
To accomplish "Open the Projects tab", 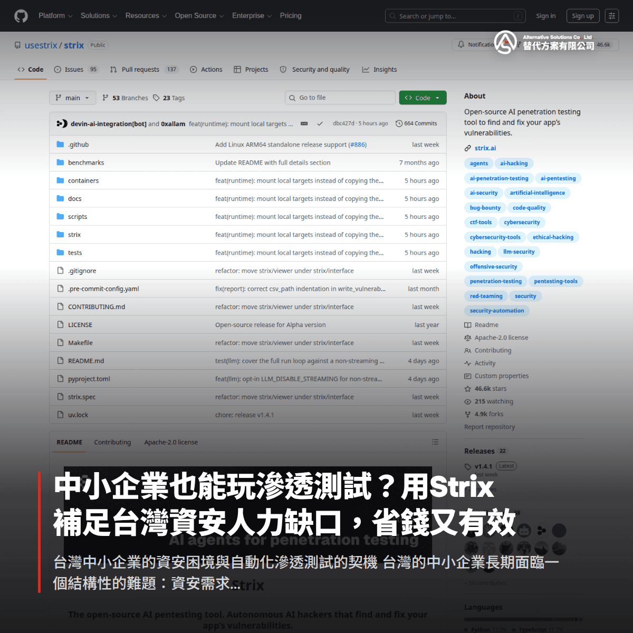I will pyautogui.click(x=251, y=69).
